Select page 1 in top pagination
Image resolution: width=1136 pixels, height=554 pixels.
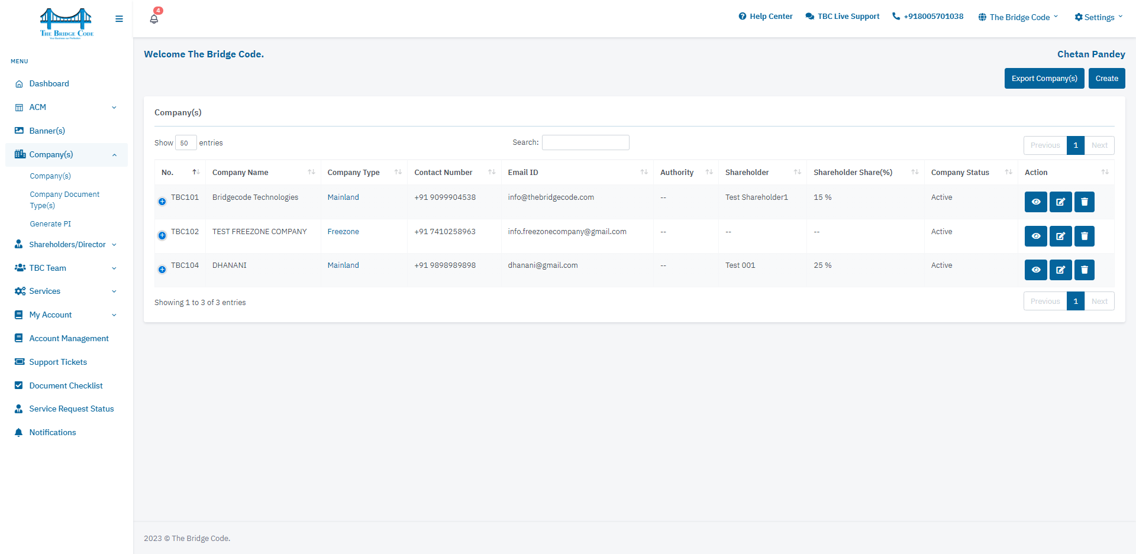(1076, 145)
